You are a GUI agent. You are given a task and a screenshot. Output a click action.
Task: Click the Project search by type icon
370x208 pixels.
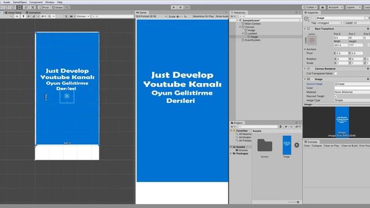click(280, 127)
